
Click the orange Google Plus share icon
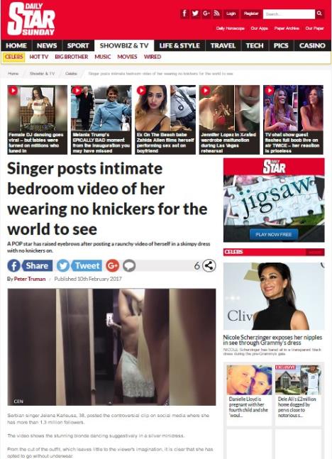[x=112, y=266]
